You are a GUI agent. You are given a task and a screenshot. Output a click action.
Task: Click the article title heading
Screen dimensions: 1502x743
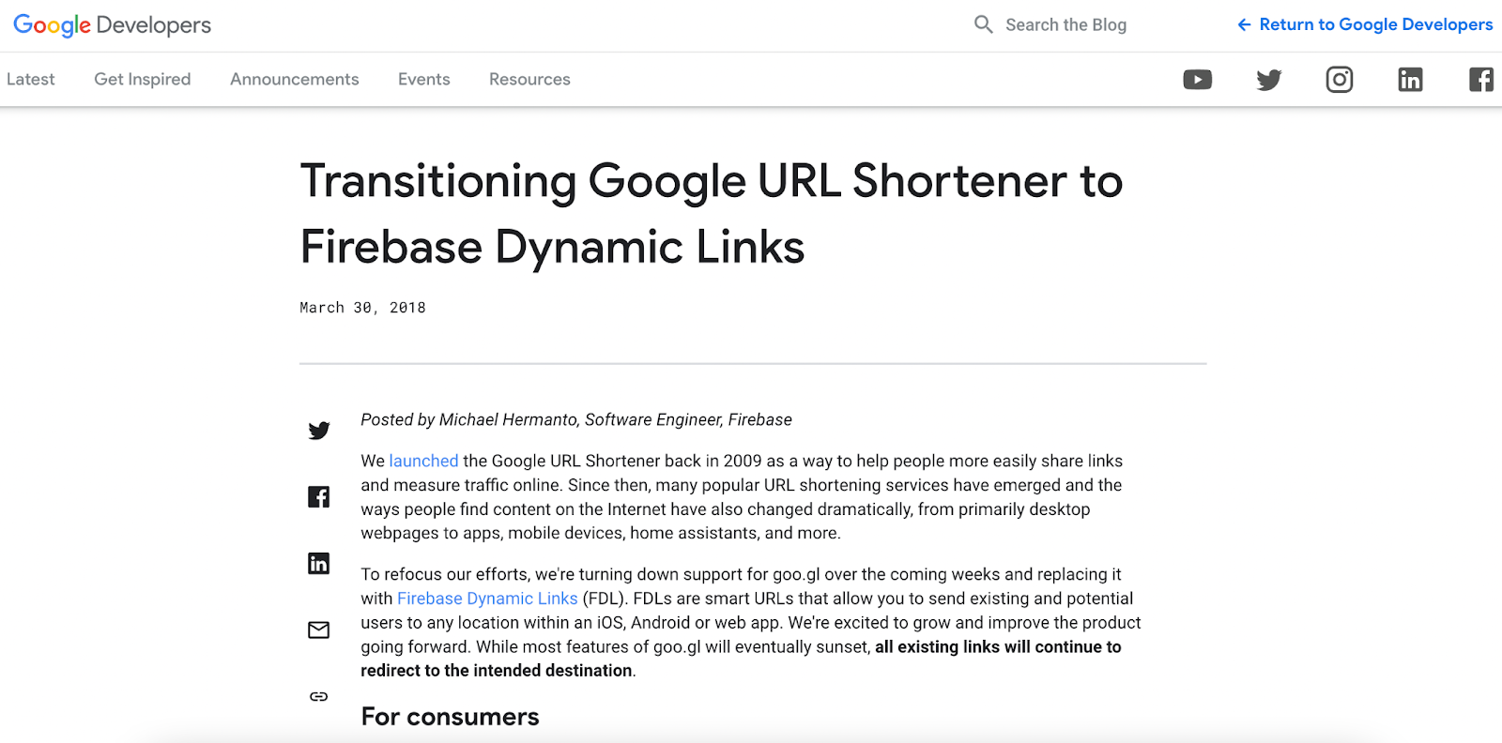pyautogui.click(x=712, y=214)
